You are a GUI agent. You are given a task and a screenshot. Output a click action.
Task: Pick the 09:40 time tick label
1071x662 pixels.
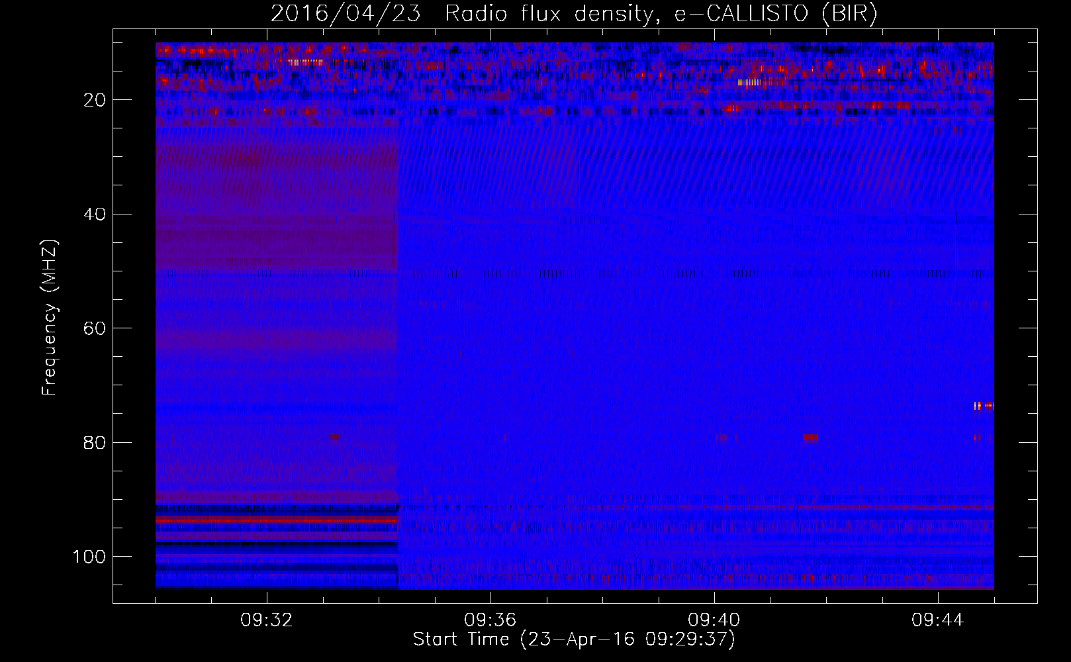[x=714, y=620]
